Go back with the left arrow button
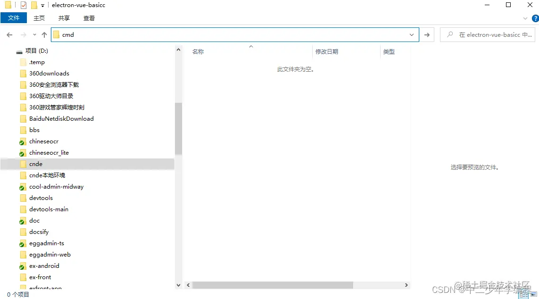The image size is (539, 299). (x=9, y=35)
